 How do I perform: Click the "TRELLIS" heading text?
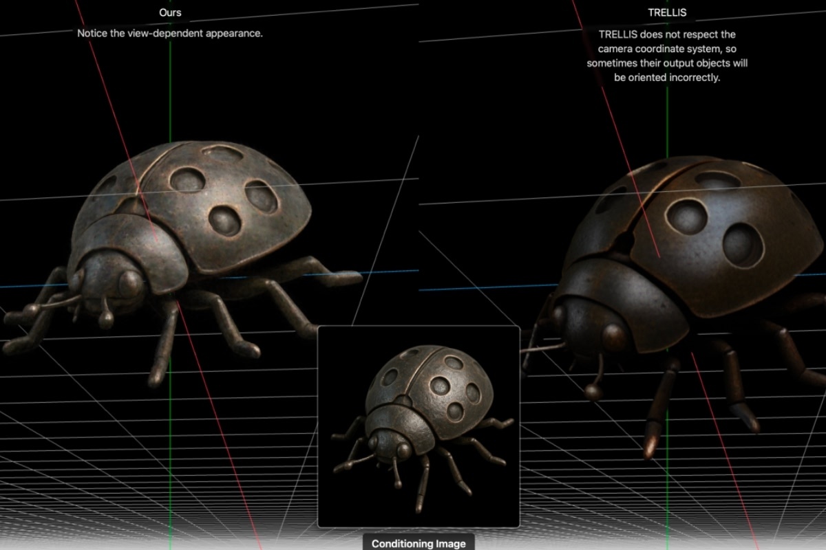pos(667,13)
